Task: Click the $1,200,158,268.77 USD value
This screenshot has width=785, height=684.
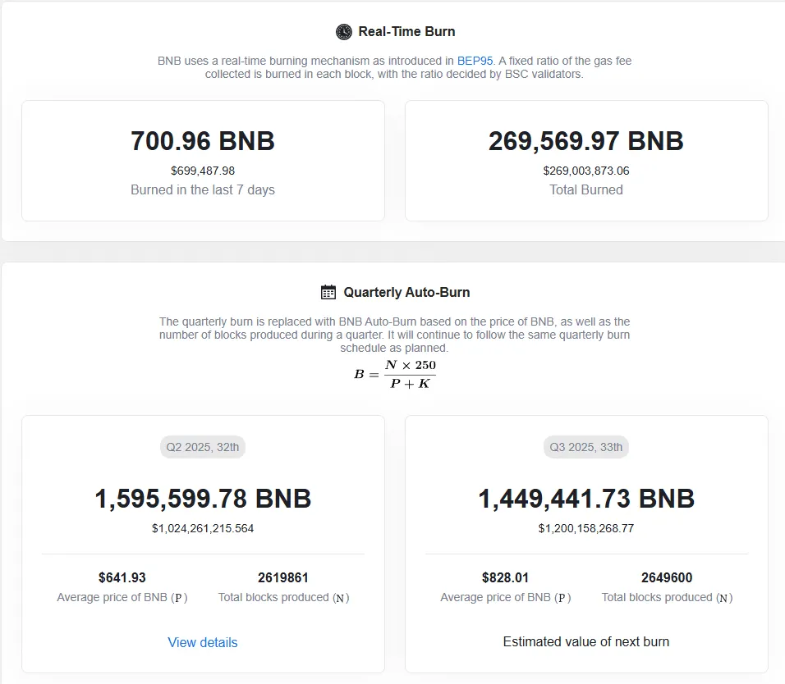Action: click(586, 528)
